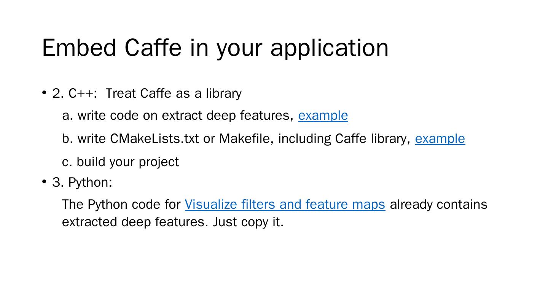This screenshot has width=548, height=308.
Task: Click the word "Caffe" in the slide title
Action: coord(153,48)
